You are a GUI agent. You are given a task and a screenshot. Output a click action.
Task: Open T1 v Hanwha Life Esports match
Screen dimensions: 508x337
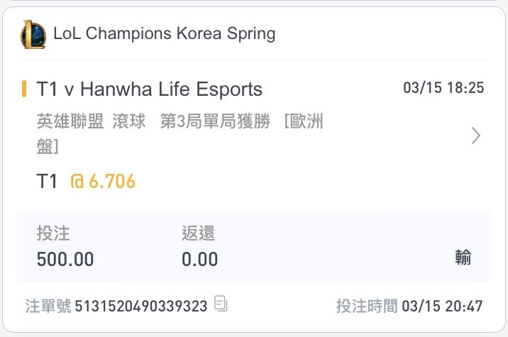(149, 89)
